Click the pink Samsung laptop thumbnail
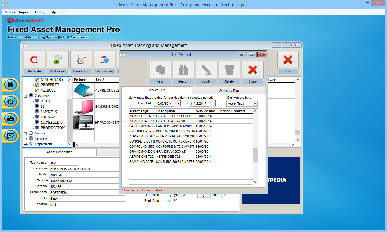The height and width of the screenshot is (232, 387). pyautogui.click(x=83, y=106)
